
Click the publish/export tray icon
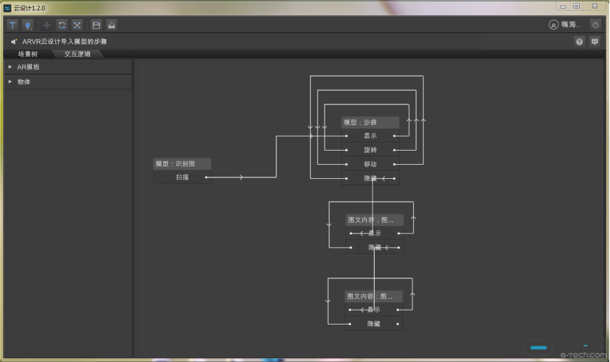click(x=111, y=25)
